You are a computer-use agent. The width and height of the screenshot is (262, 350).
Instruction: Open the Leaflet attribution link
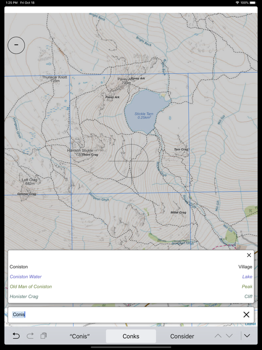tap(250, 324)
